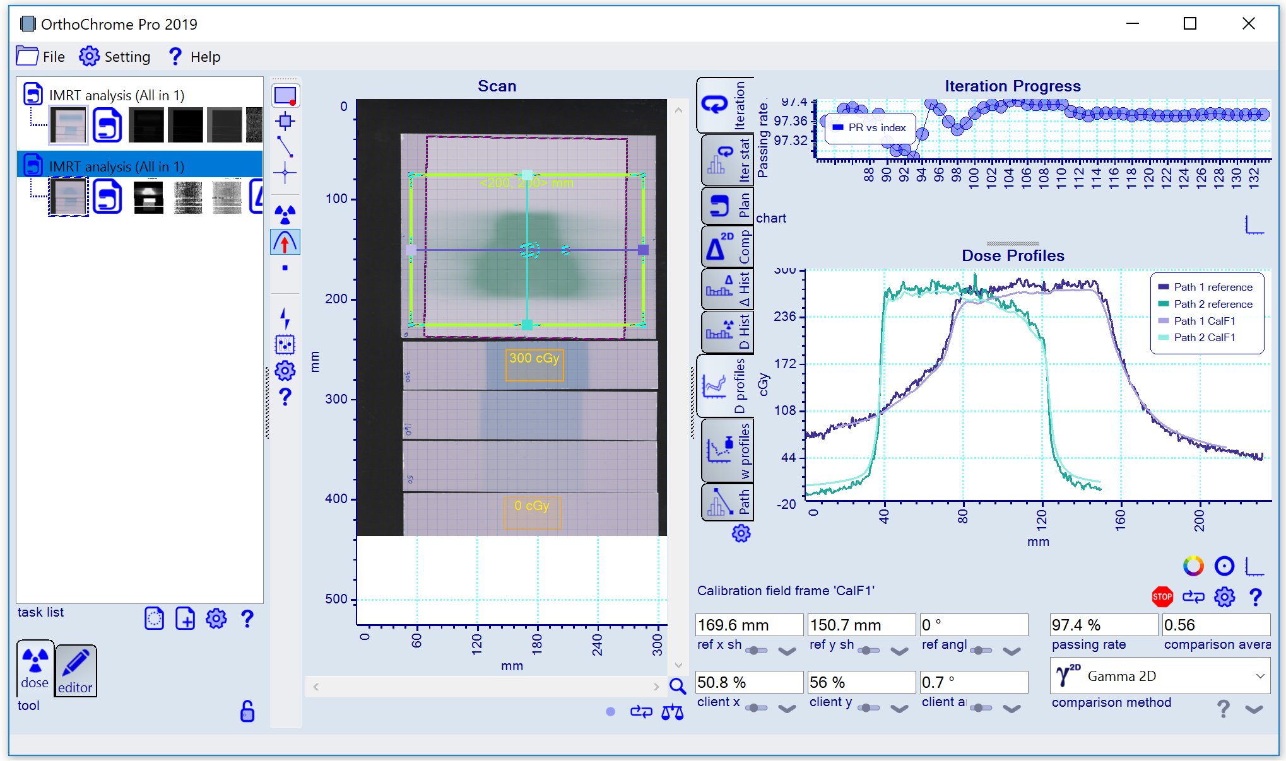Image resolution: width=1286 pixels, height=761 pixels.
Task: Click the lightning bolt tool icon
Action: tap(285, 318)
